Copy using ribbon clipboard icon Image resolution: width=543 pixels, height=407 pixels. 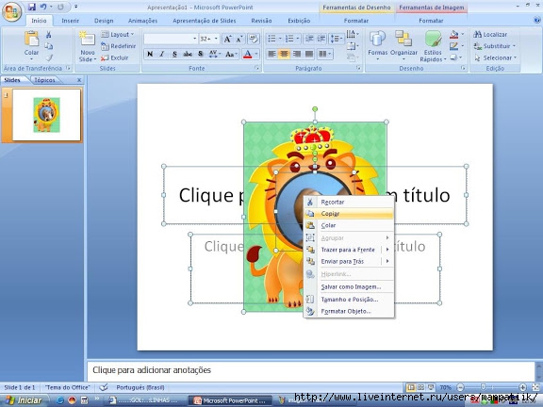49,46
